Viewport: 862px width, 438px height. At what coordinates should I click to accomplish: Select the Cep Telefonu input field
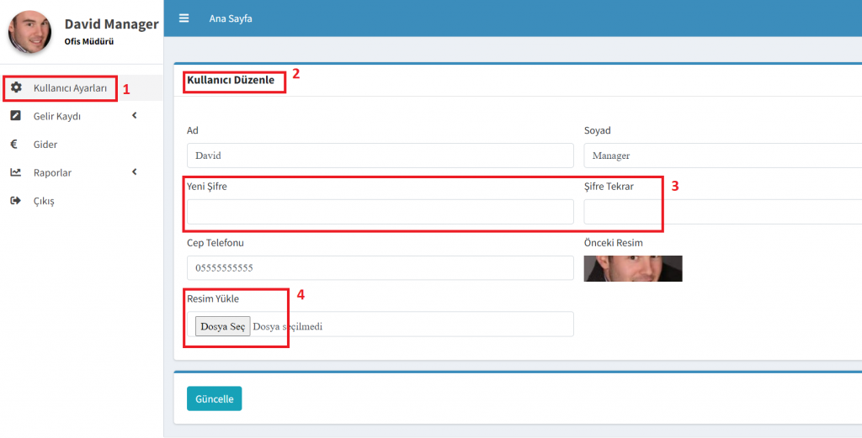click(380, 268)
